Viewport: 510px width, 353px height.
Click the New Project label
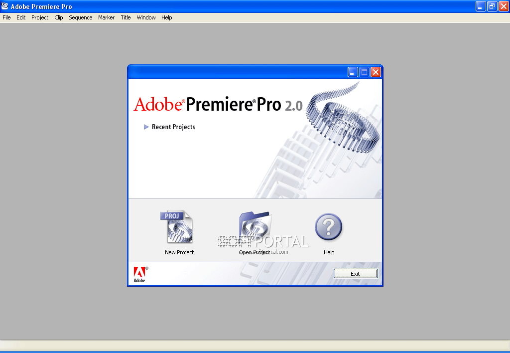pyautogui.click(x=179, y=252)
